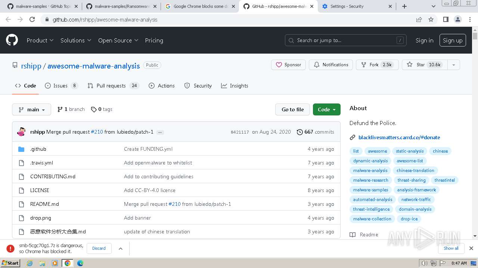Close the Google Chrome blocks tab
The image size is (478, 268).
pos(233,6)
